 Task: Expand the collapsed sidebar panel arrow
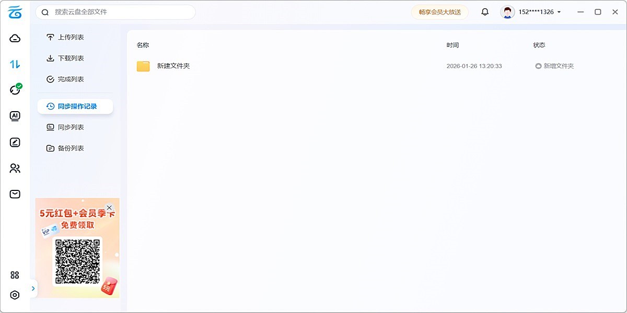pos(33,288)
